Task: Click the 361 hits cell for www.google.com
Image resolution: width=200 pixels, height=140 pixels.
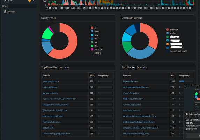Action: pos(92,81)
